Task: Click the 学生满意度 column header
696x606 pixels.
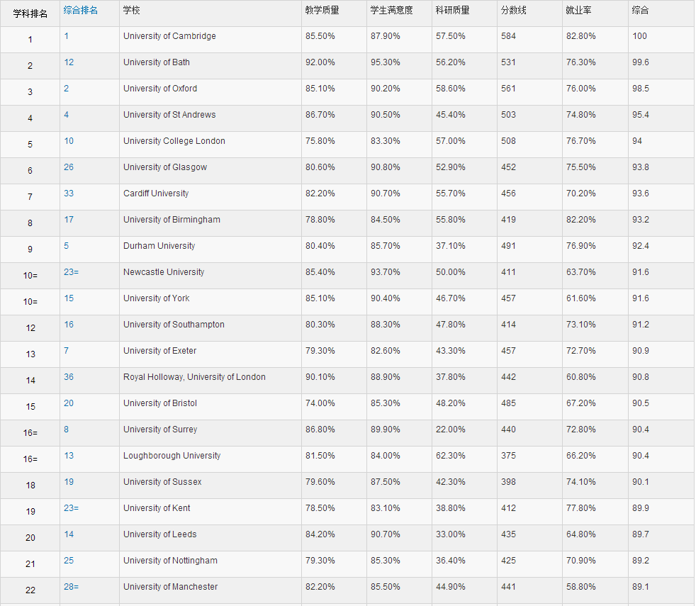Action: (x=391, y=11)
